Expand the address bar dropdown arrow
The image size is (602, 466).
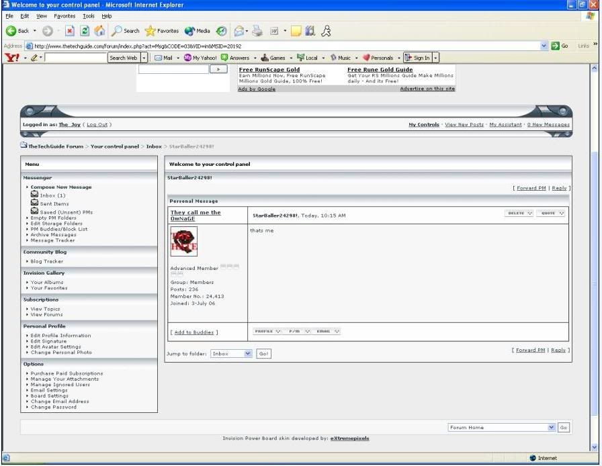pyautogui.click(x=544, y=44)
